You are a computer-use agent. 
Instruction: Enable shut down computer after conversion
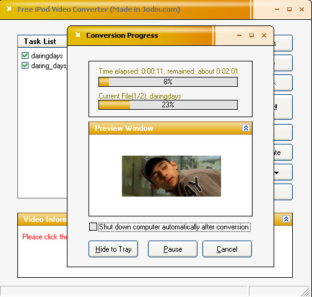[93, 227]
